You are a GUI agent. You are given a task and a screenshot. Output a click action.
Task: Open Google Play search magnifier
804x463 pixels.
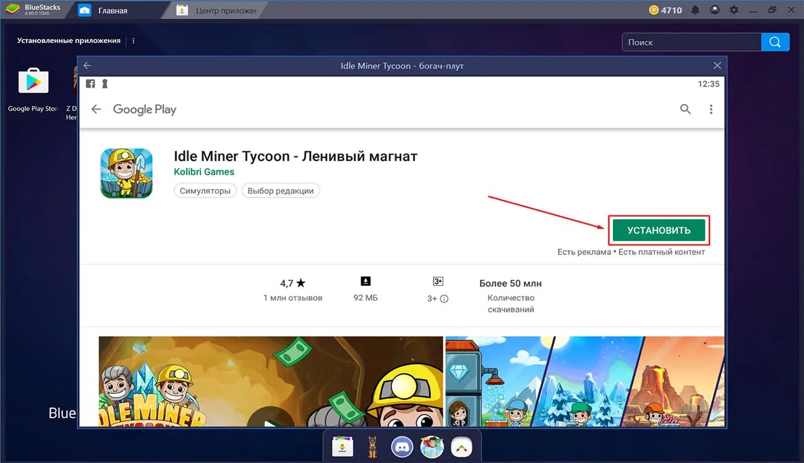pos(685,109)
